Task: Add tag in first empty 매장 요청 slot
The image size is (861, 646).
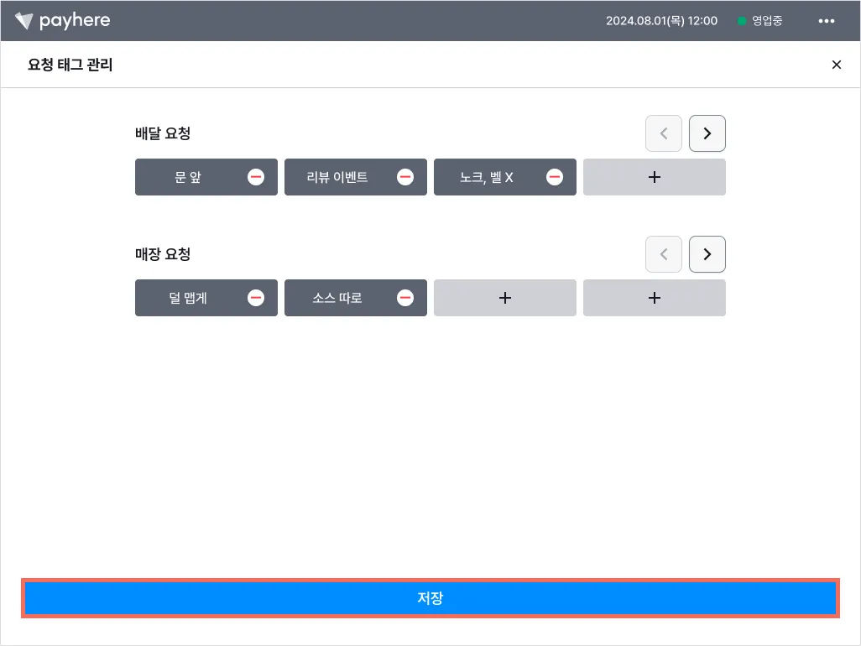Action: click(x=505, y=298)
